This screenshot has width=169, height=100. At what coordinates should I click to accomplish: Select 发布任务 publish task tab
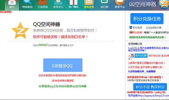click(x=89, y=7)
